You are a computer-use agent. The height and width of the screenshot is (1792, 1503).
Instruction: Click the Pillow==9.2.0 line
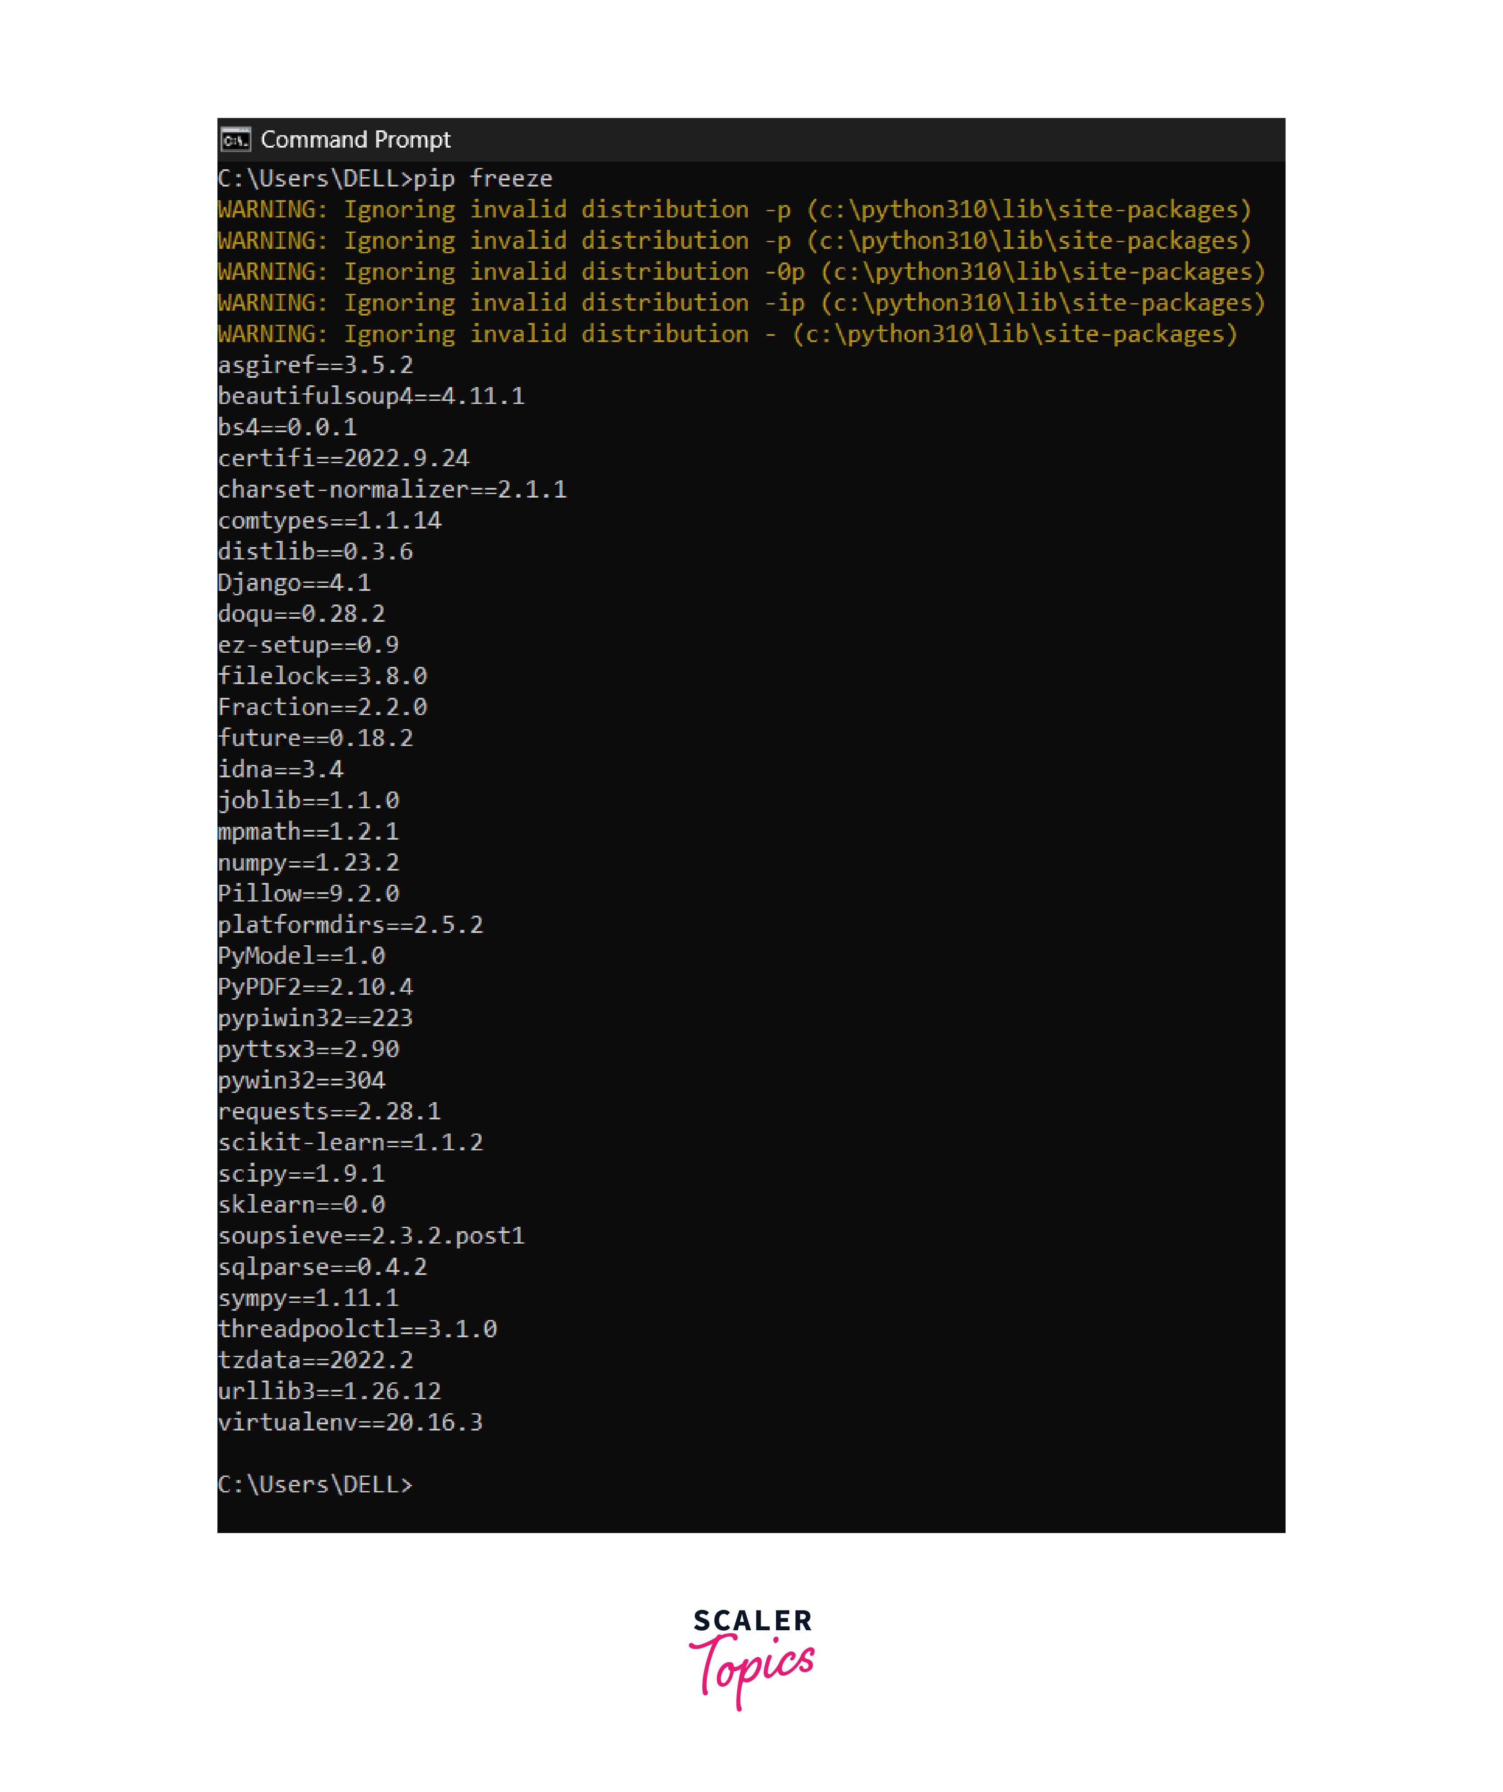(308, 894)
